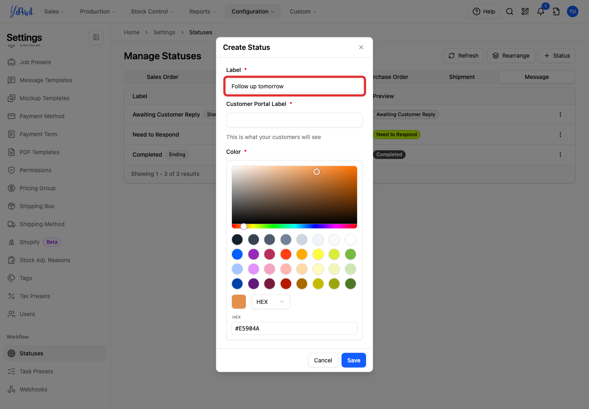Expand the Stock Control menu
This screenshot has width=589, height=409.
point(152,11)
